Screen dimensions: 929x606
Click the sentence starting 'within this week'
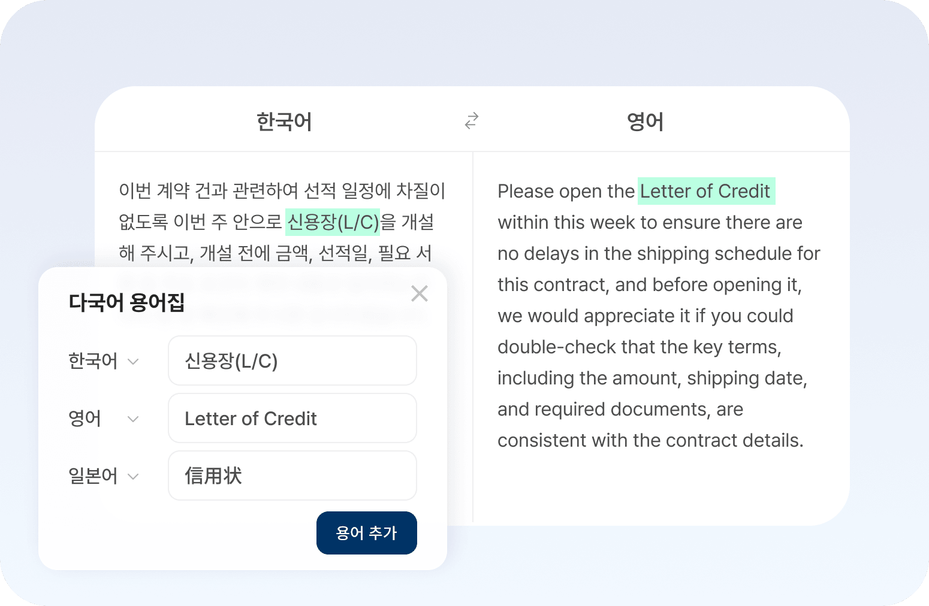coord(650,222)
